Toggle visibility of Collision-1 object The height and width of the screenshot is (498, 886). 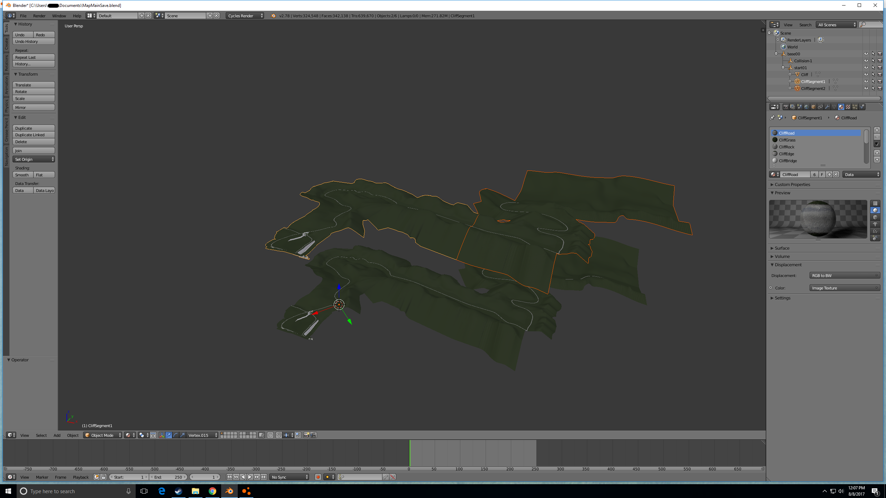866,61
